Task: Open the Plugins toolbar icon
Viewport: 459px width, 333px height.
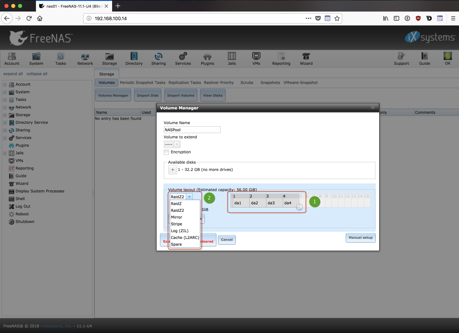Action: (x=207, y=59)
